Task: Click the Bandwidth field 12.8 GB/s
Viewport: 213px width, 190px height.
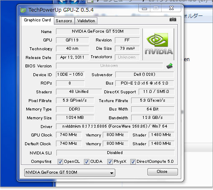Action: click(152, 118)
